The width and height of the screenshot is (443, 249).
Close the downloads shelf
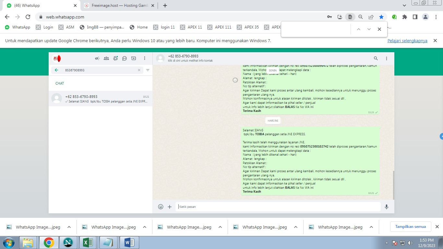(437, 227)
